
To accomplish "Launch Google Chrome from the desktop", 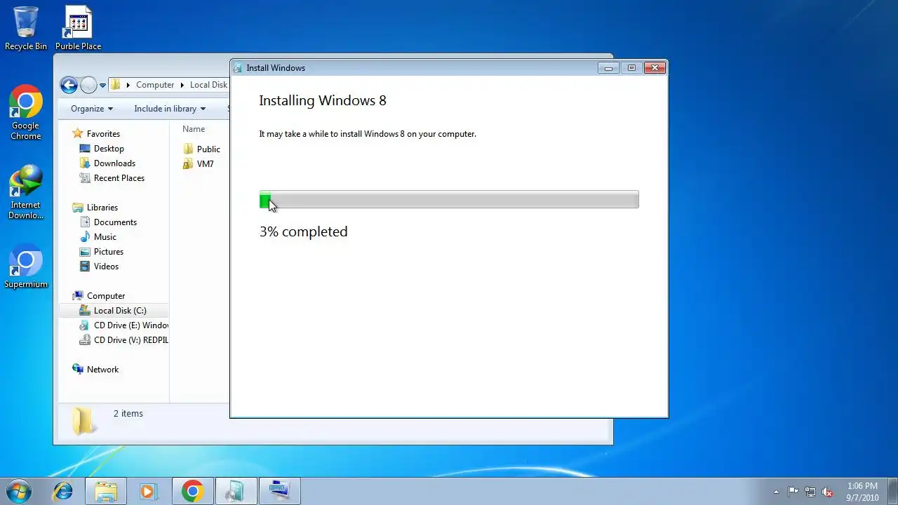I will tap(26, 112).
